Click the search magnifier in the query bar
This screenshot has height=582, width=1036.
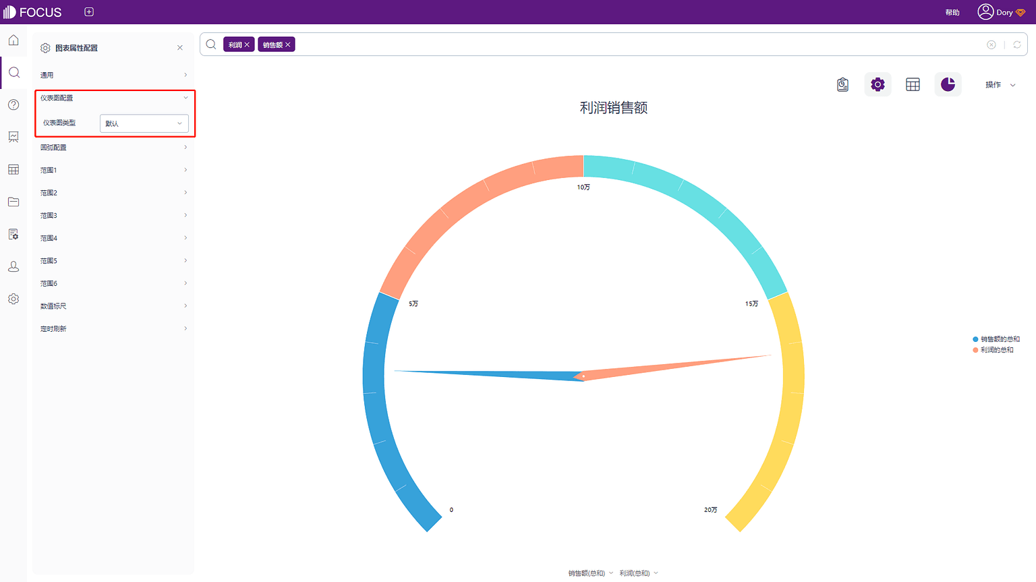pos(211,45)
